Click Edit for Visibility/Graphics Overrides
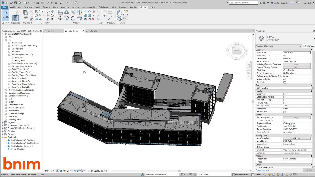The width and height of the screenshot is (315, 177). pyautogui.click(x=297, y=65)
